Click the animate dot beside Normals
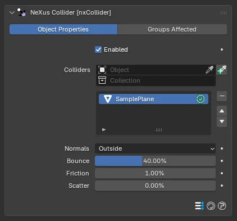This screenshot has height=221, width=237. pos(222,148)
